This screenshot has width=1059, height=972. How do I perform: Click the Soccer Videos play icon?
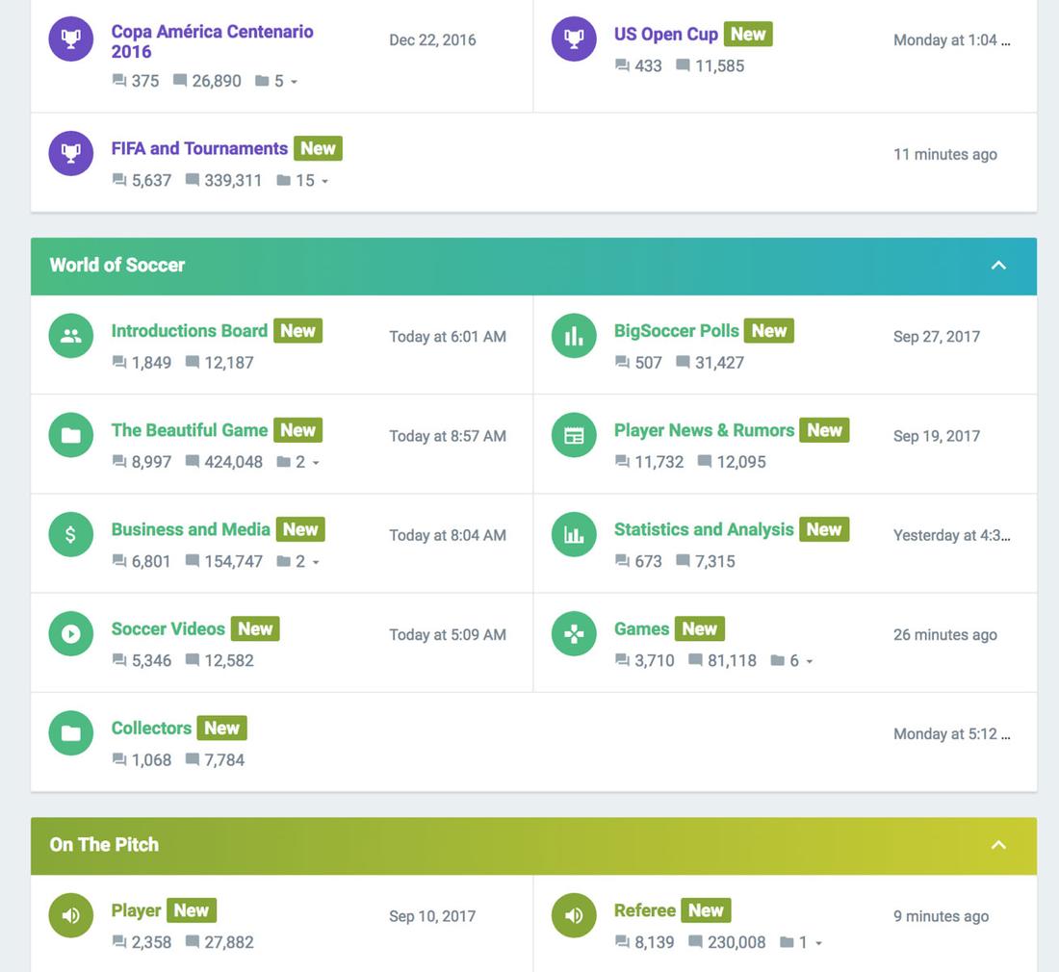click(71, 634)
